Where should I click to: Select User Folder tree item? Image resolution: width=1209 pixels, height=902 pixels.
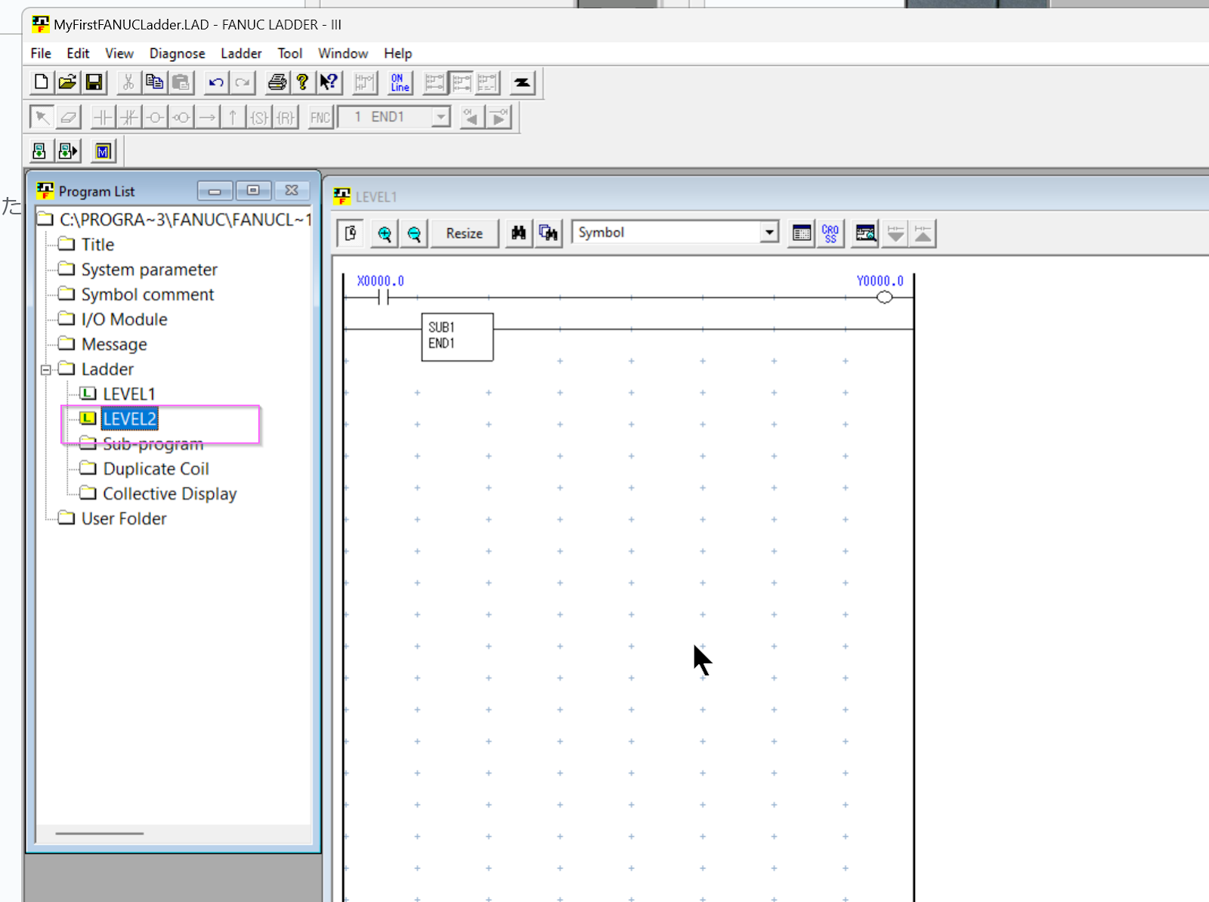click(x=124, y=519)
